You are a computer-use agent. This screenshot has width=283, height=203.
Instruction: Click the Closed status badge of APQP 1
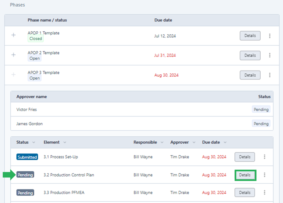36,39
